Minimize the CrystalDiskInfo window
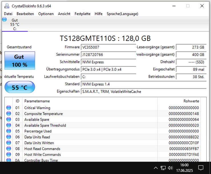The height and width of the screenshot is (174, 211). point(174,6)
